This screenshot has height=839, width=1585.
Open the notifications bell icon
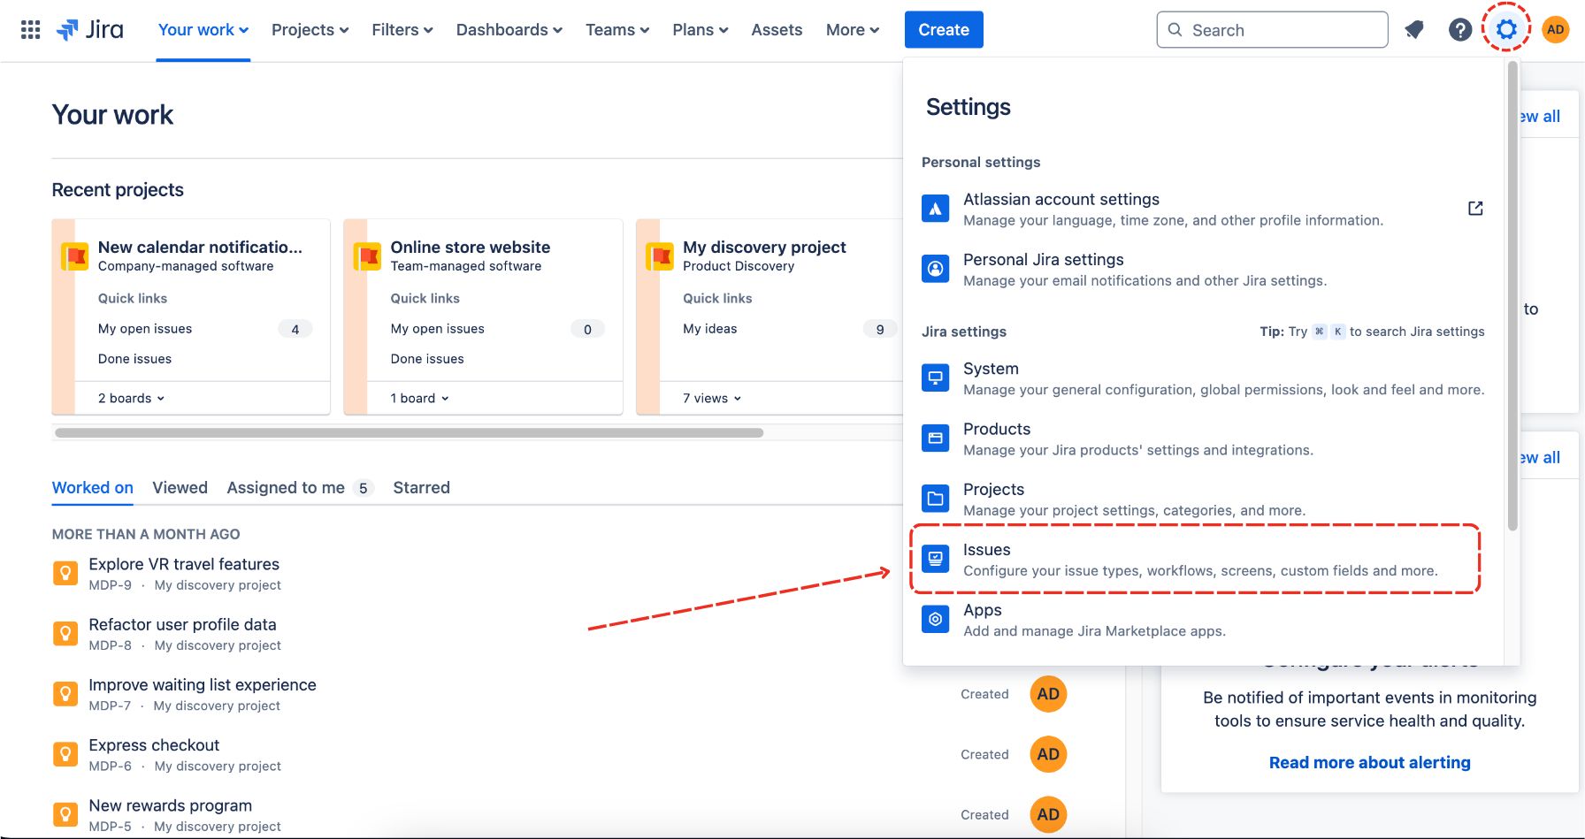point(1414,30)
